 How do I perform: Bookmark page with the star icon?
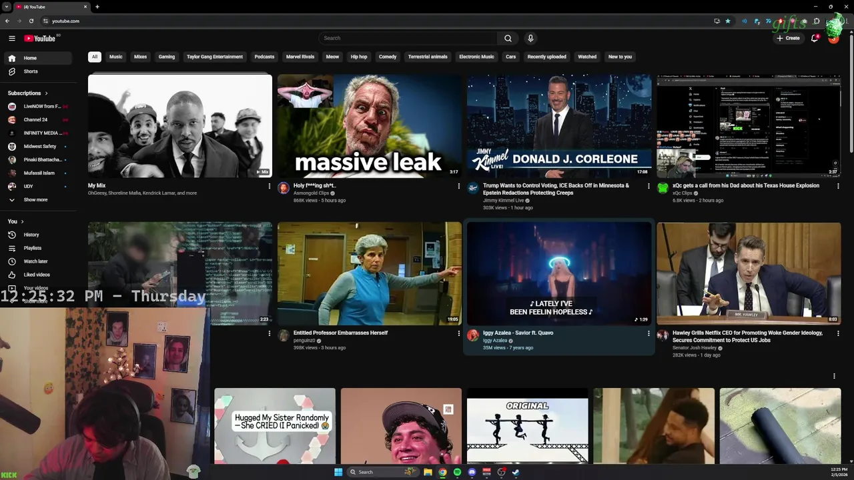[728, 21]
